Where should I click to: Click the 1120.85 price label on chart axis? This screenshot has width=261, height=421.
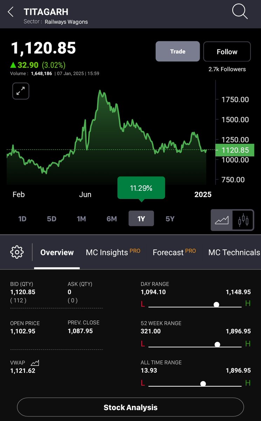click(x=235, y=150)
